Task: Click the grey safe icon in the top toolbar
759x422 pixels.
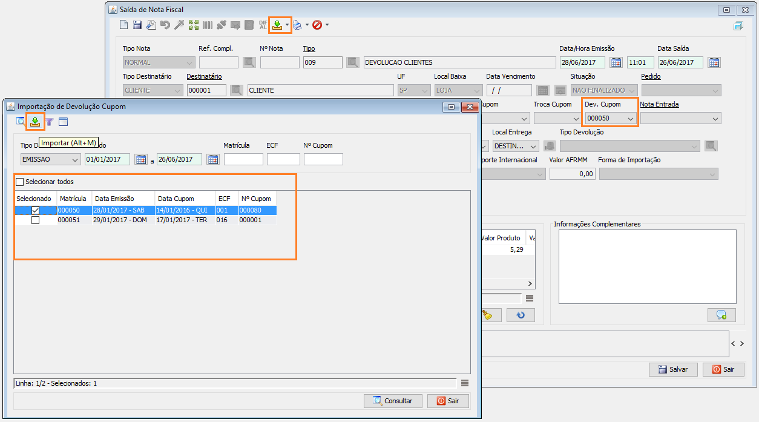Action: 249,25
